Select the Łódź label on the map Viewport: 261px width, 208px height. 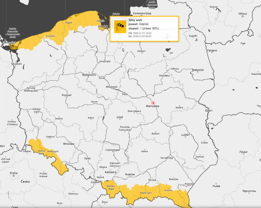tap(120, 118)
